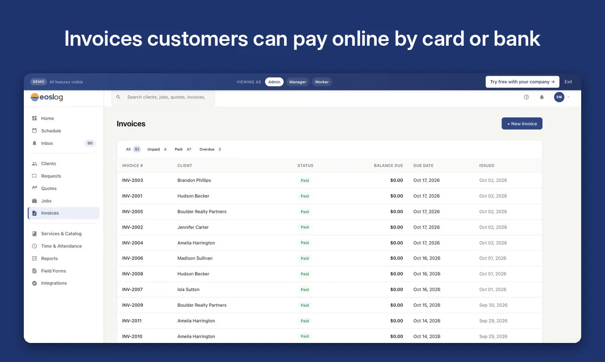This screenshot has width=605, height=362.
Task: Click the Integrations check icon
Action: click(34, 283)
